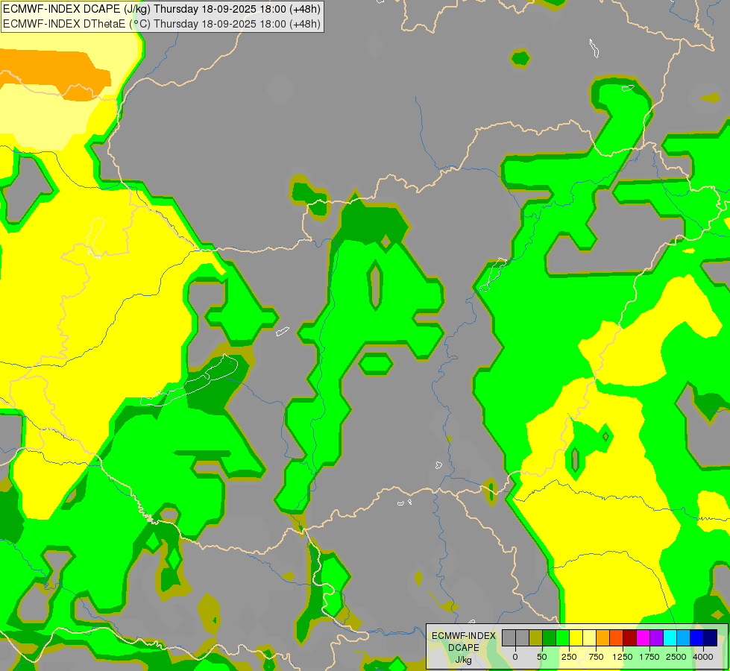Click the legend label '4000'

click(x=703, y=657)
